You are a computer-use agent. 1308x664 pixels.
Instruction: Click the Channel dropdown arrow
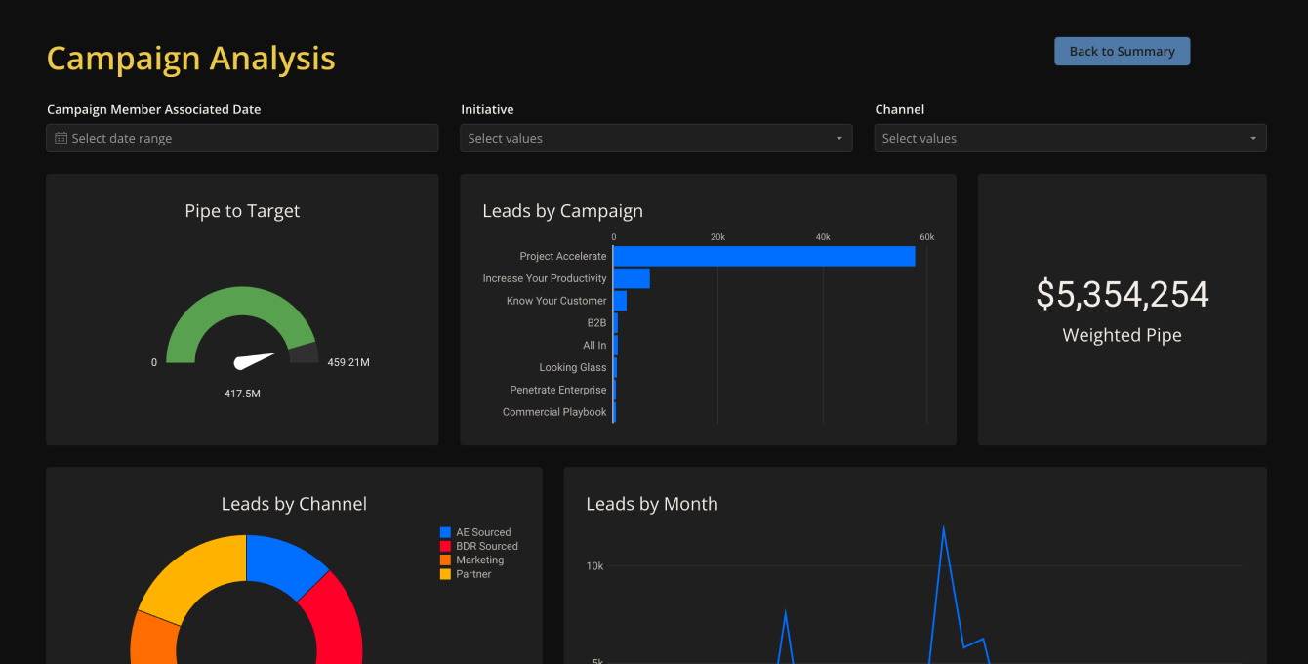[1253, 139]
